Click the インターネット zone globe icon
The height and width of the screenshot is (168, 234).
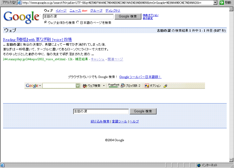199,165
